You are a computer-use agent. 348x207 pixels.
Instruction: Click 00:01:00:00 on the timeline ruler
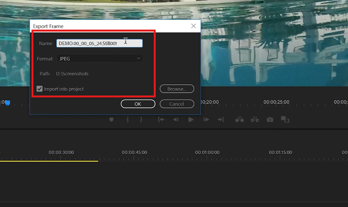[207, 152]
